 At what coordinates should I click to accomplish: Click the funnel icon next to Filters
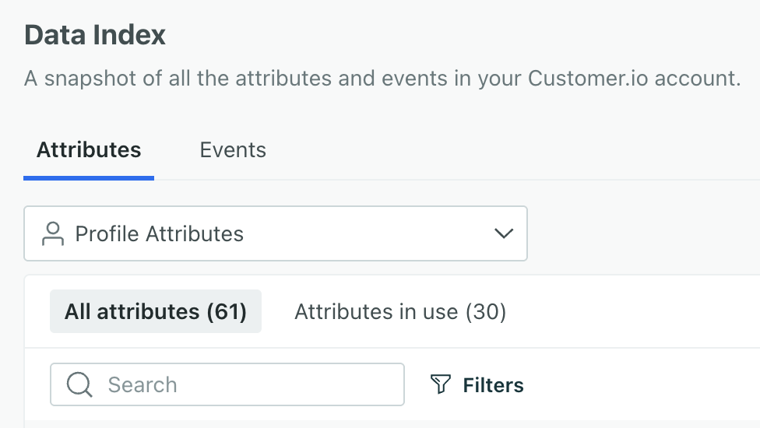point(441,384)
